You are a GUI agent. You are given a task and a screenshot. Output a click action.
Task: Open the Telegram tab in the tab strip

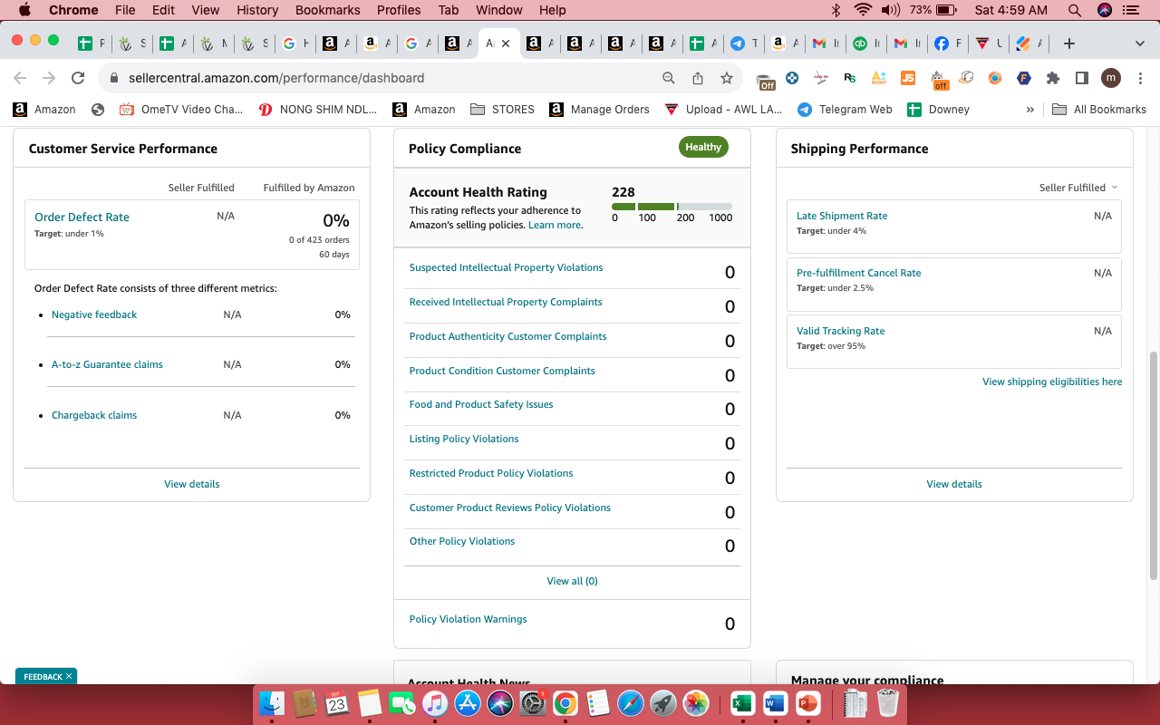744,43
